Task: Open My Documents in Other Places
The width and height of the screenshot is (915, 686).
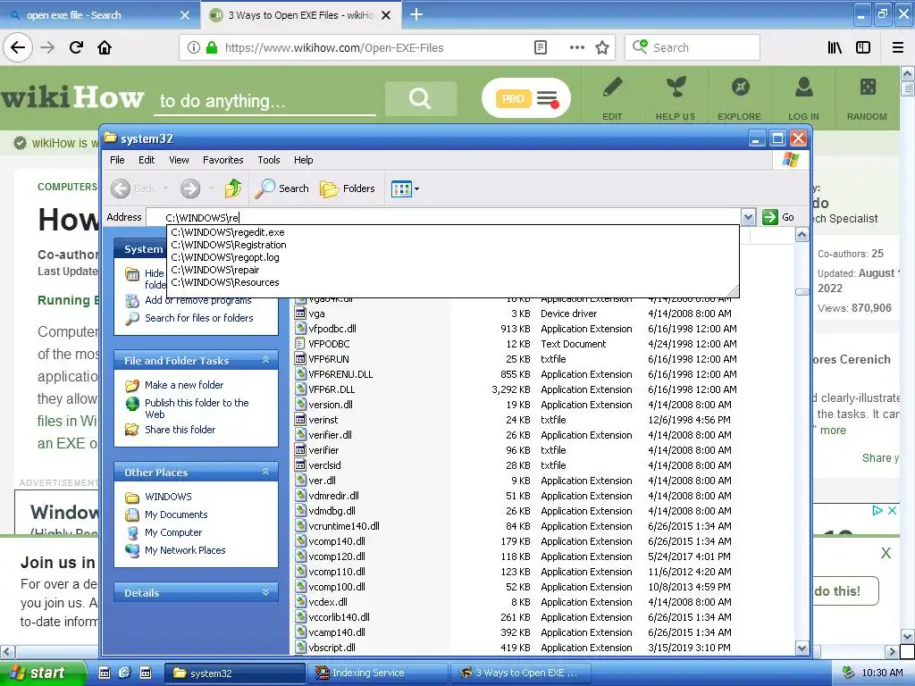Action: click(x=176, y=514)
